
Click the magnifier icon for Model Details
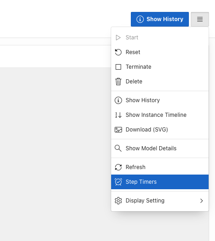coord(118,148)
